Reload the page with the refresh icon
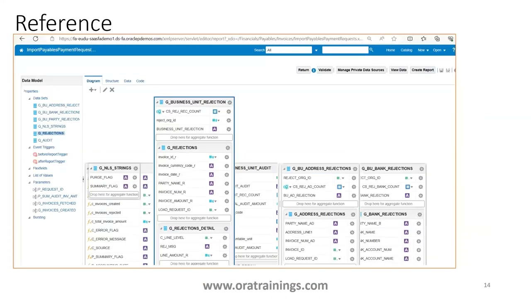The image size is (531, 299). [36, 39]
